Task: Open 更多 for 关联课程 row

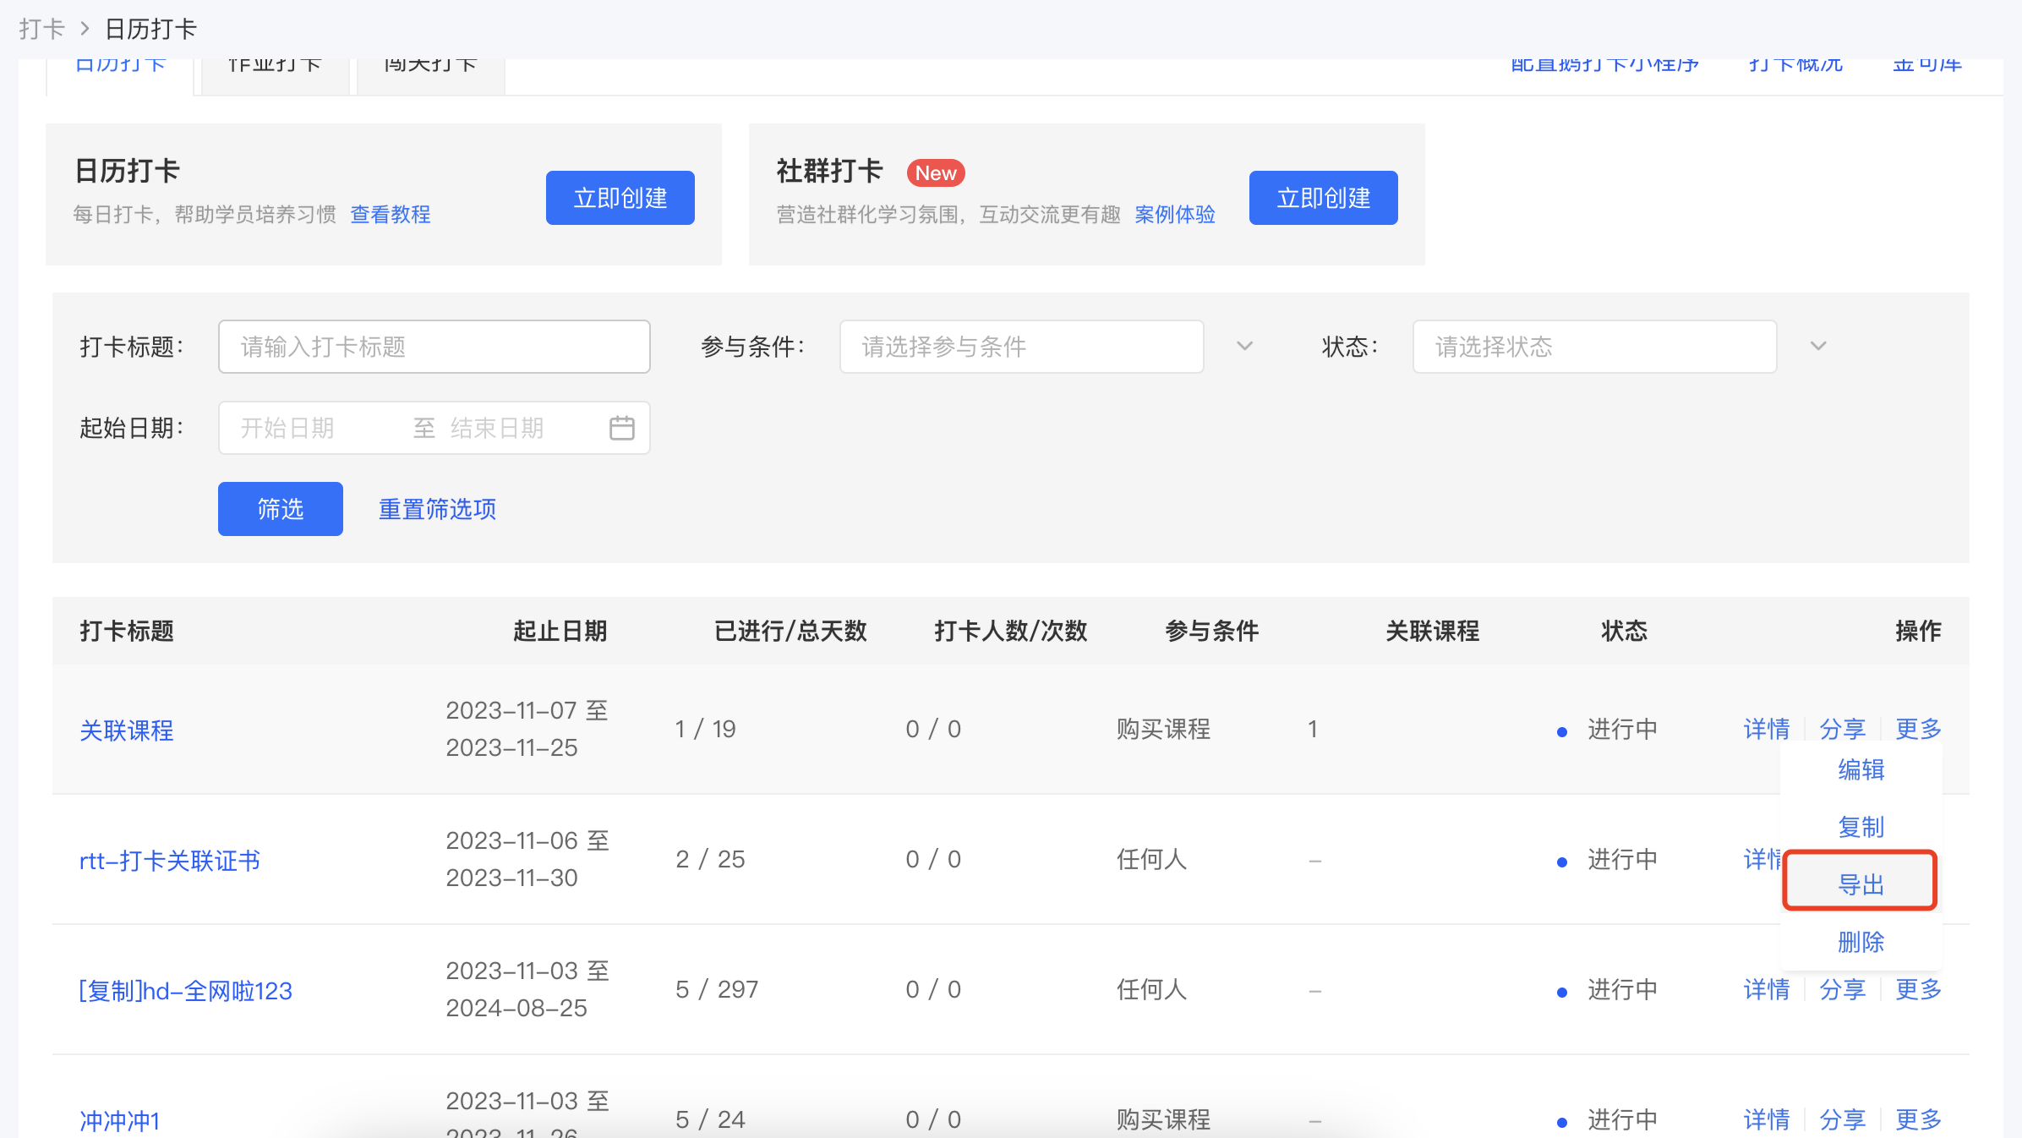Action: 1918,729
